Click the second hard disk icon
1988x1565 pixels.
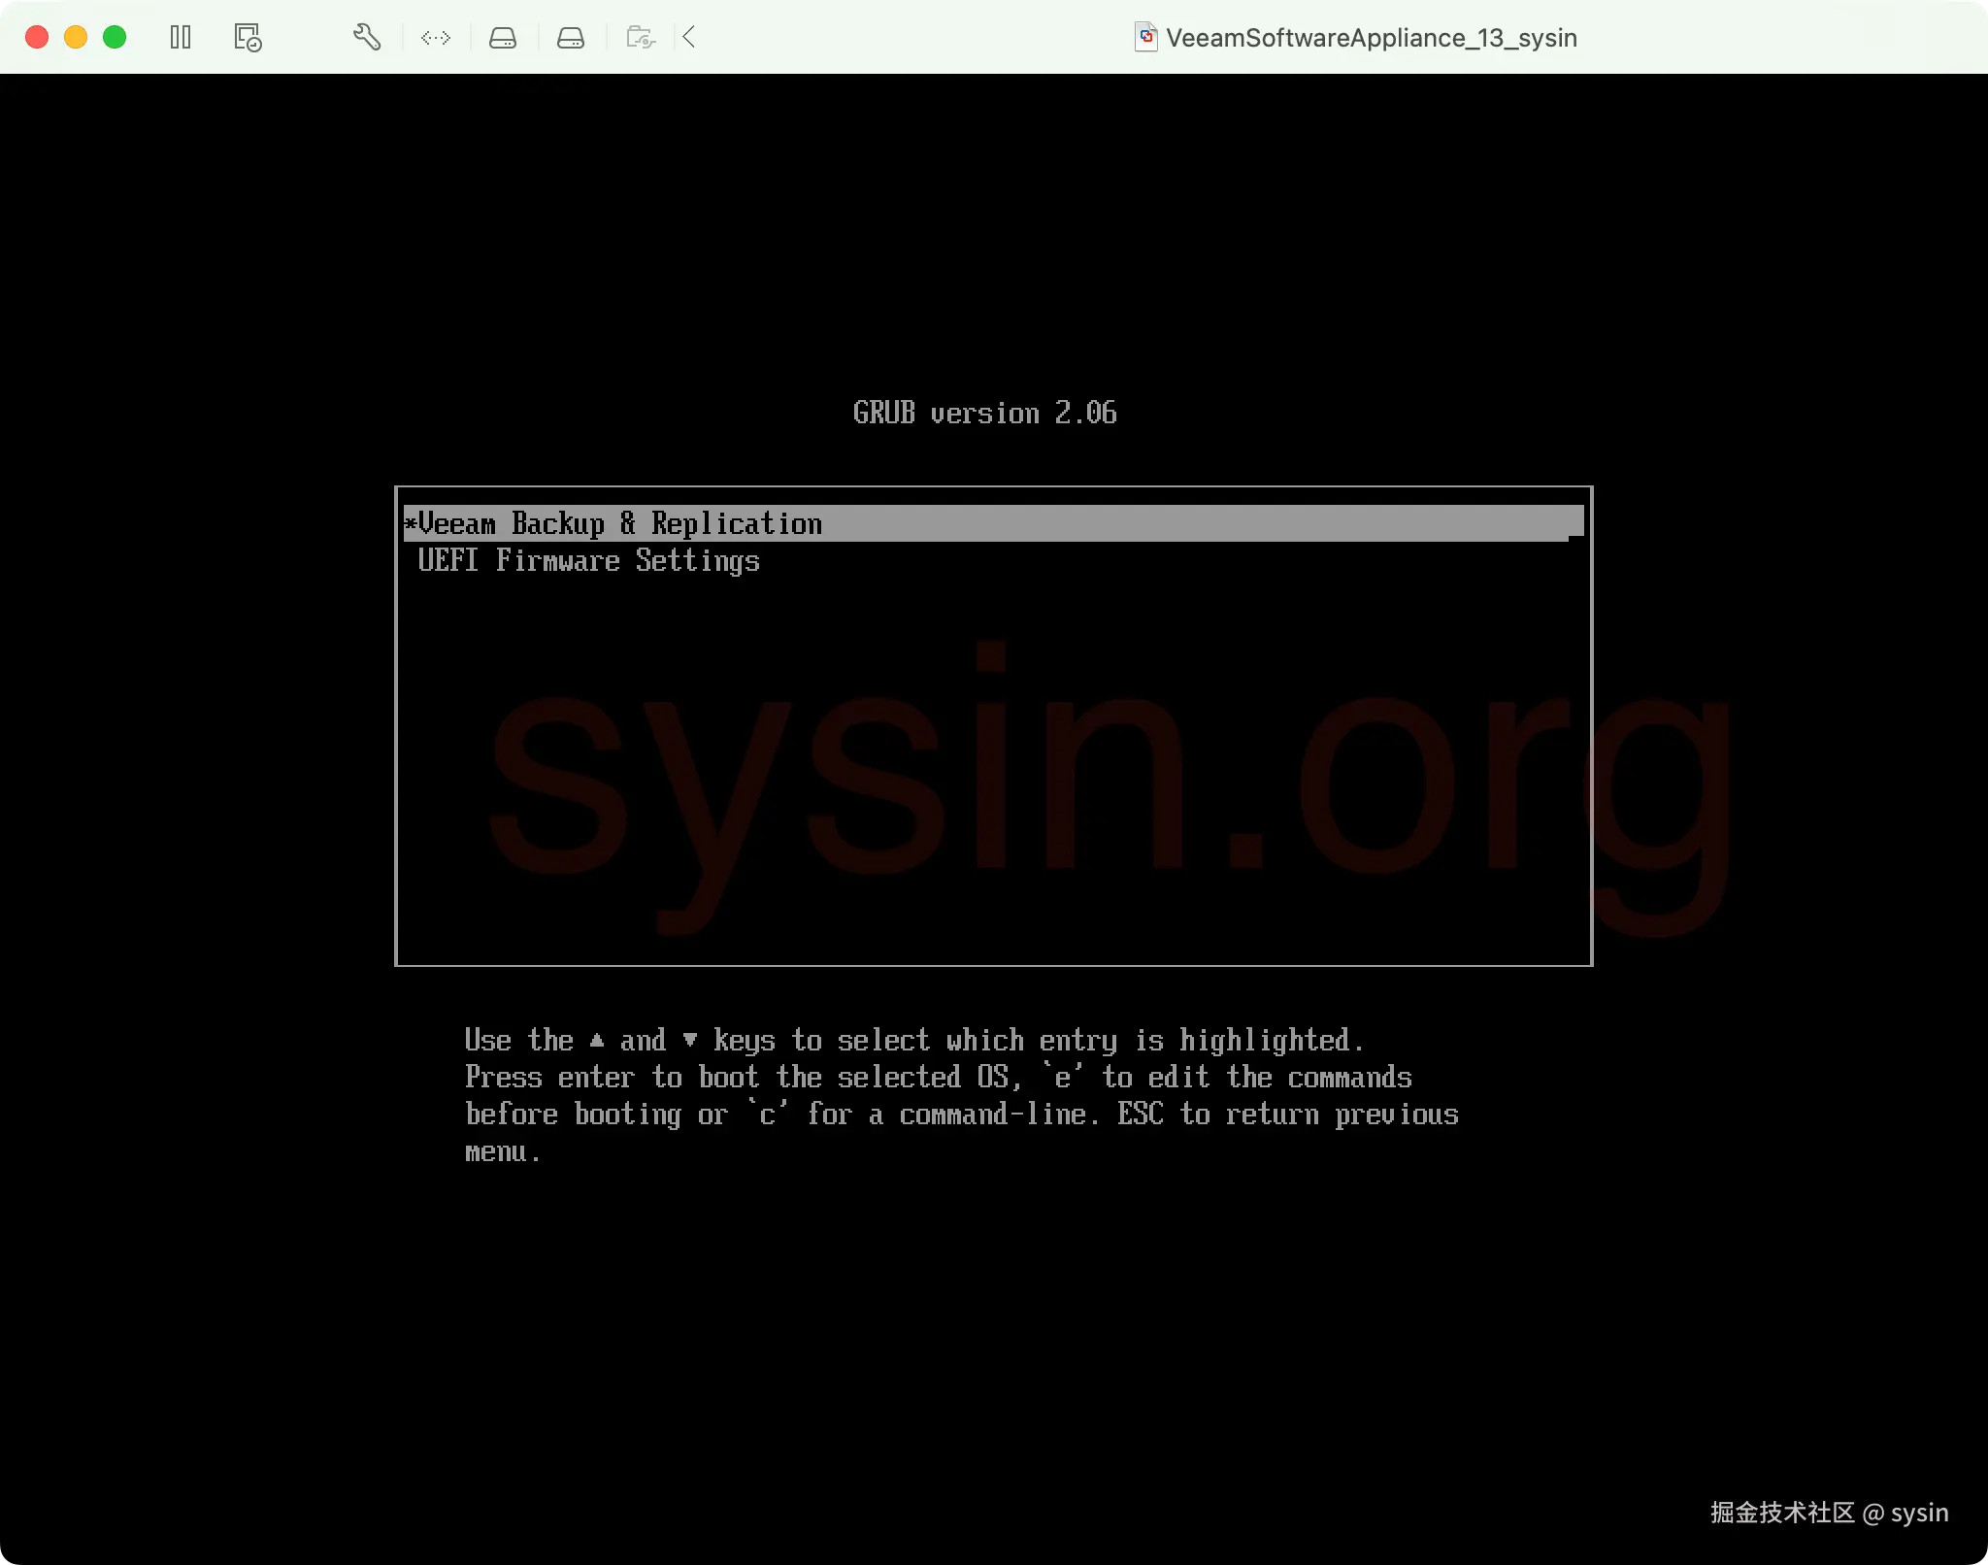[x=571, y=38]
